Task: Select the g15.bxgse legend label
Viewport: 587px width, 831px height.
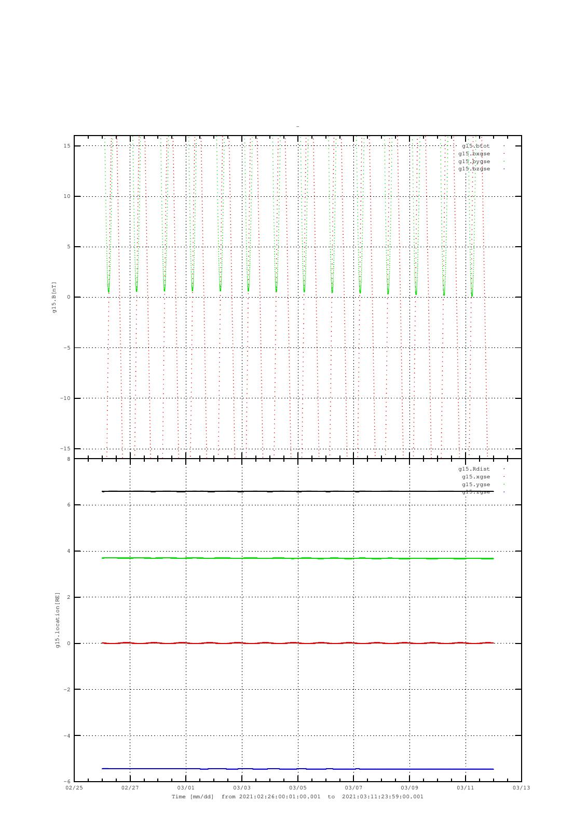Action: point(474,154)
